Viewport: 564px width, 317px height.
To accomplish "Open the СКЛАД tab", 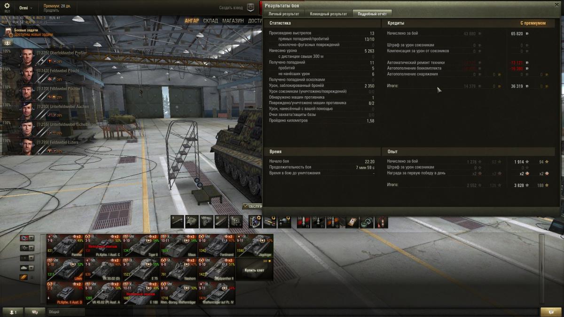I will (x=211, y=21).
